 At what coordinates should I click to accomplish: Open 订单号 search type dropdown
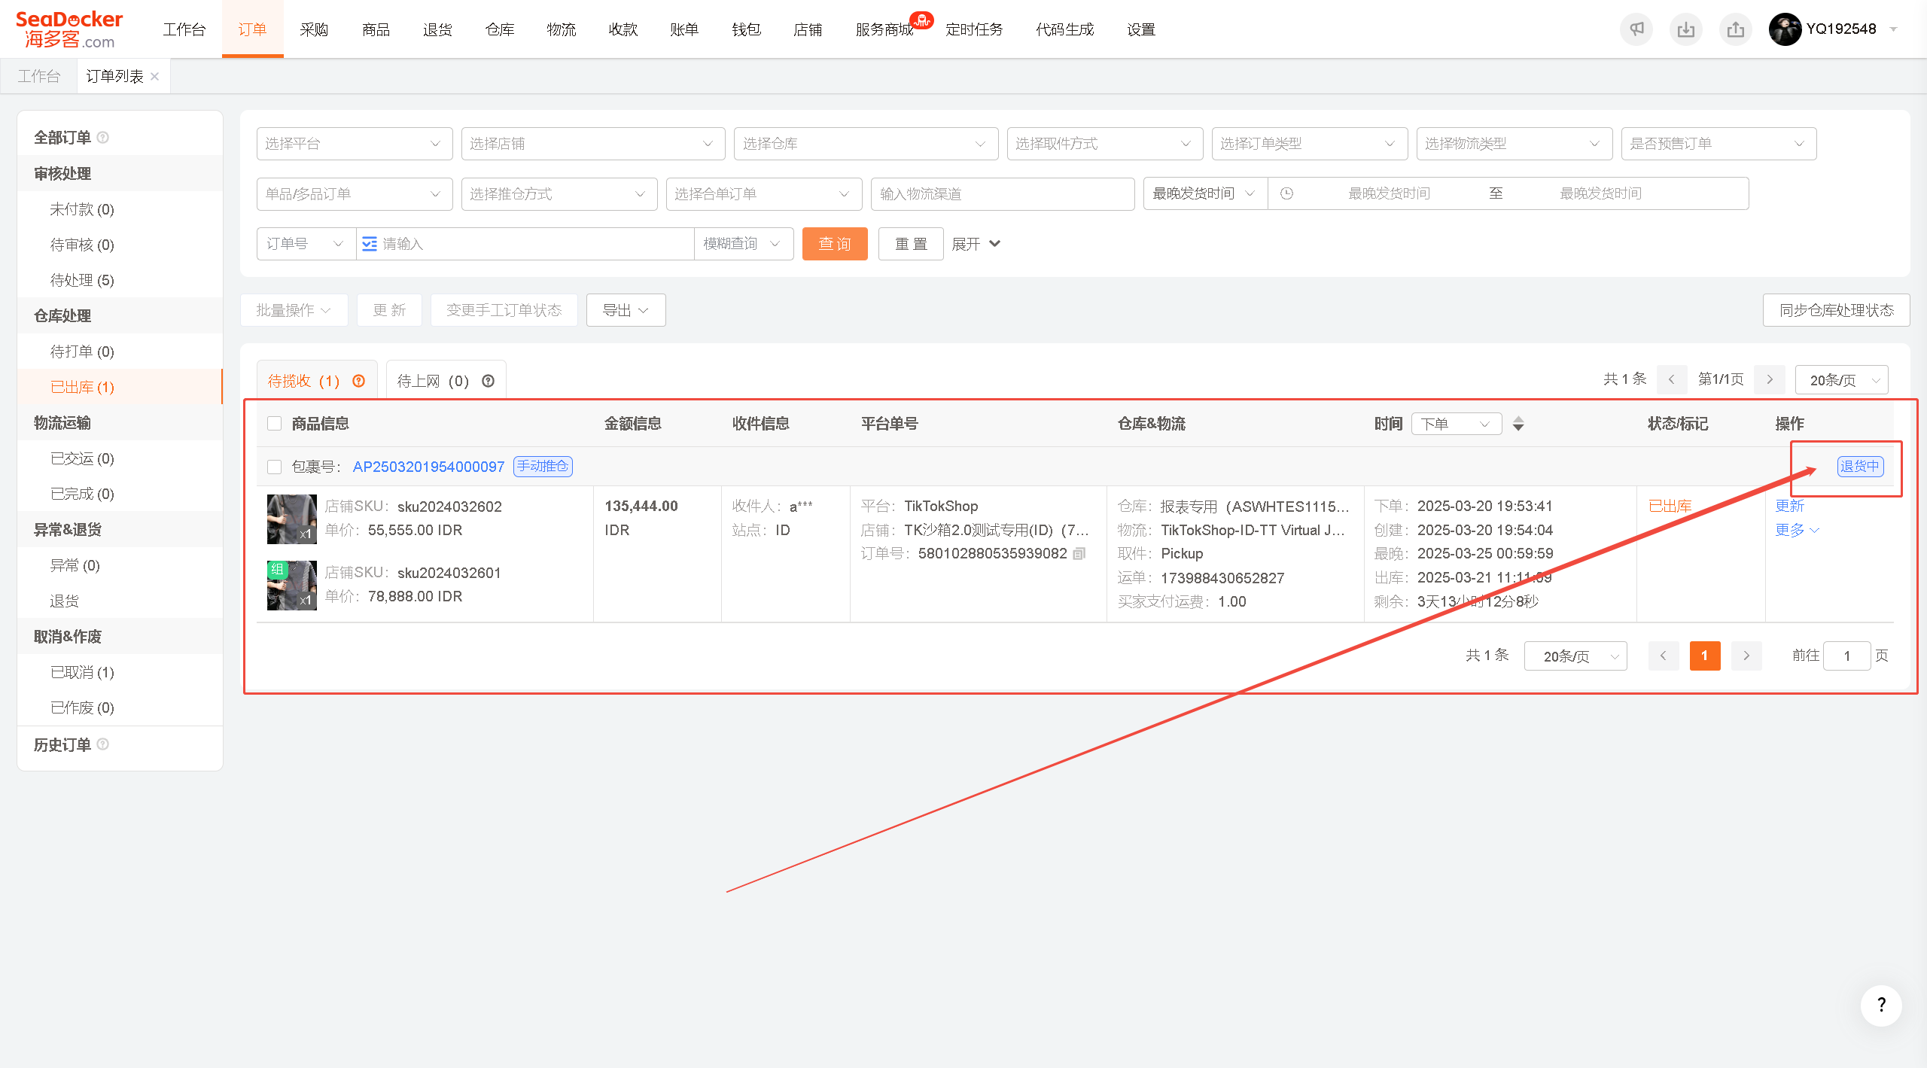click(x=306, y=244)
